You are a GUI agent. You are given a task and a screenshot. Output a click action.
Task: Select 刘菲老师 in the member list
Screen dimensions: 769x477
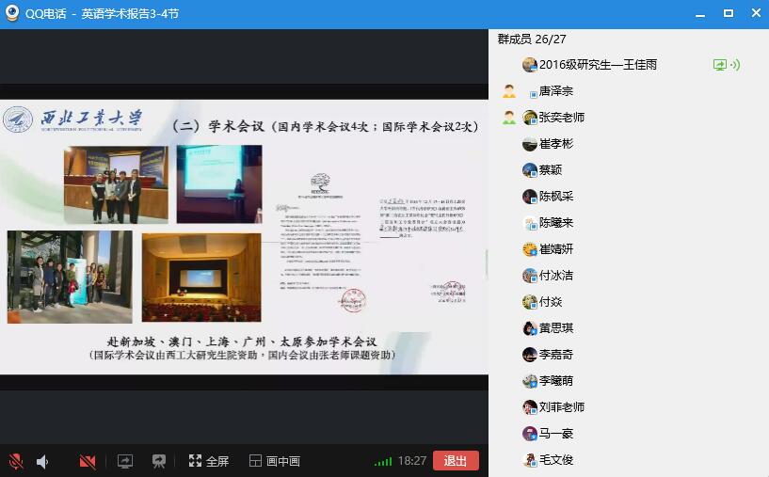561,407
